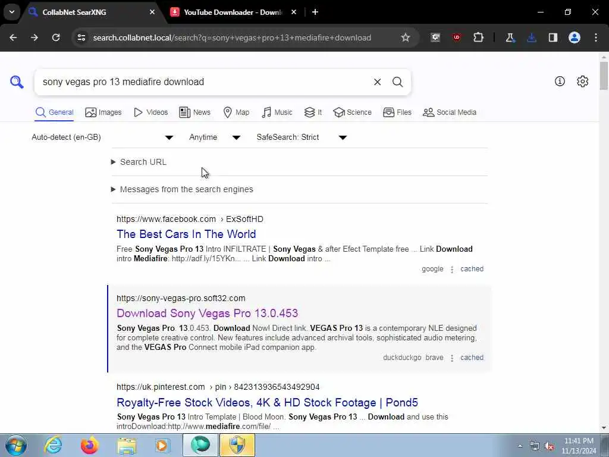Open the tab search chevron at top left
This screenshot has height=457, width=609.
click(x=12, y=12)
